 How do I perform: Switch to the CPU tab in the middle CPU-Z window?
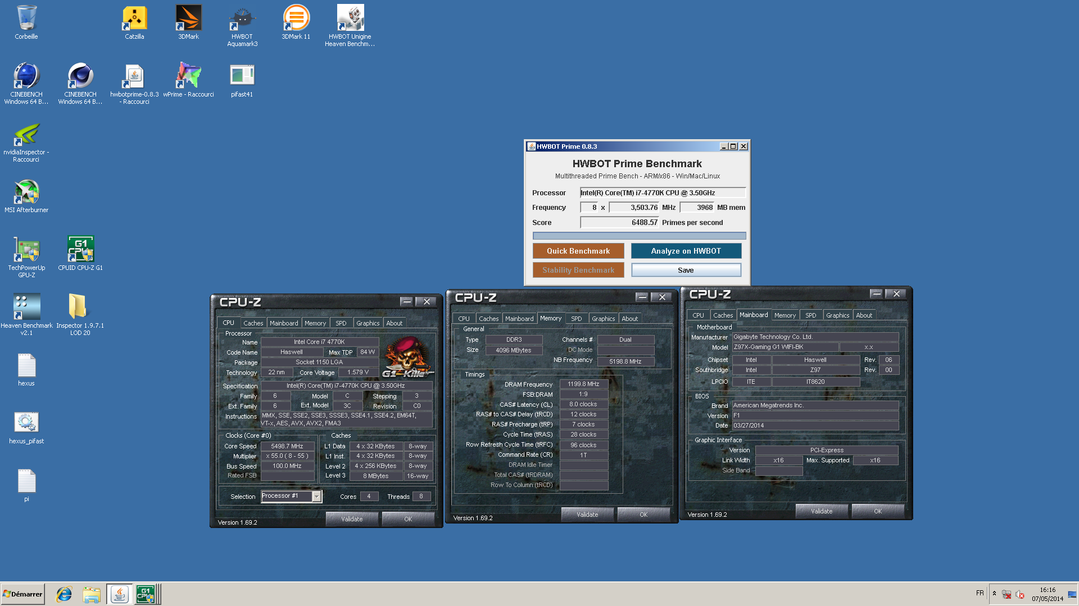(x=464, y=319)
